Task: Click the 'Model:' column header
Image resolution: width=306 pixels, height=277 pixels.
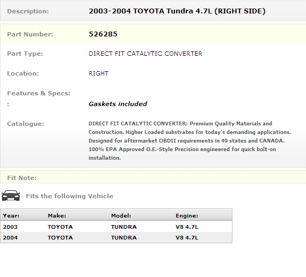Action: pyautogui.click(x=121, y=215)
